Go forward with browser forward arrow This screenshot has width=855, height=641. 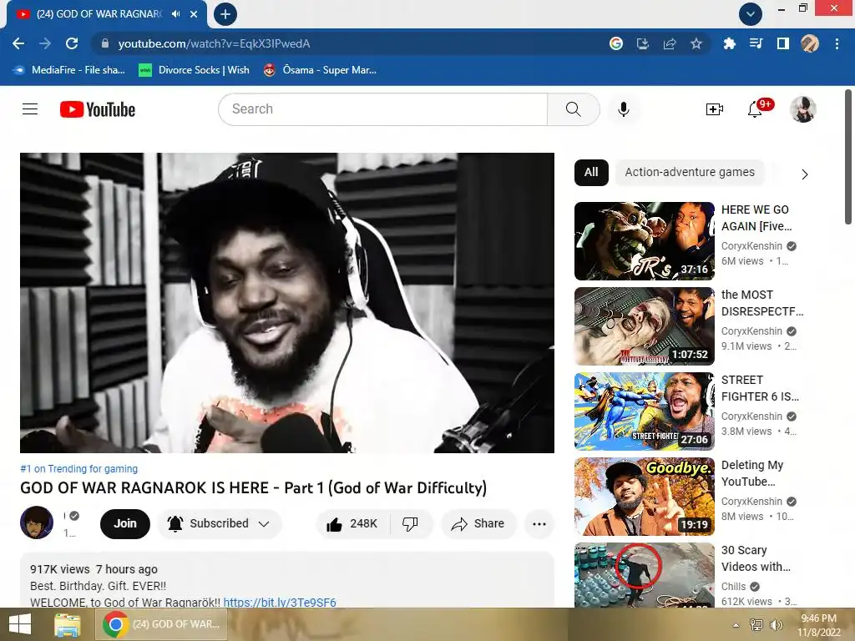(x=45, y=43)
